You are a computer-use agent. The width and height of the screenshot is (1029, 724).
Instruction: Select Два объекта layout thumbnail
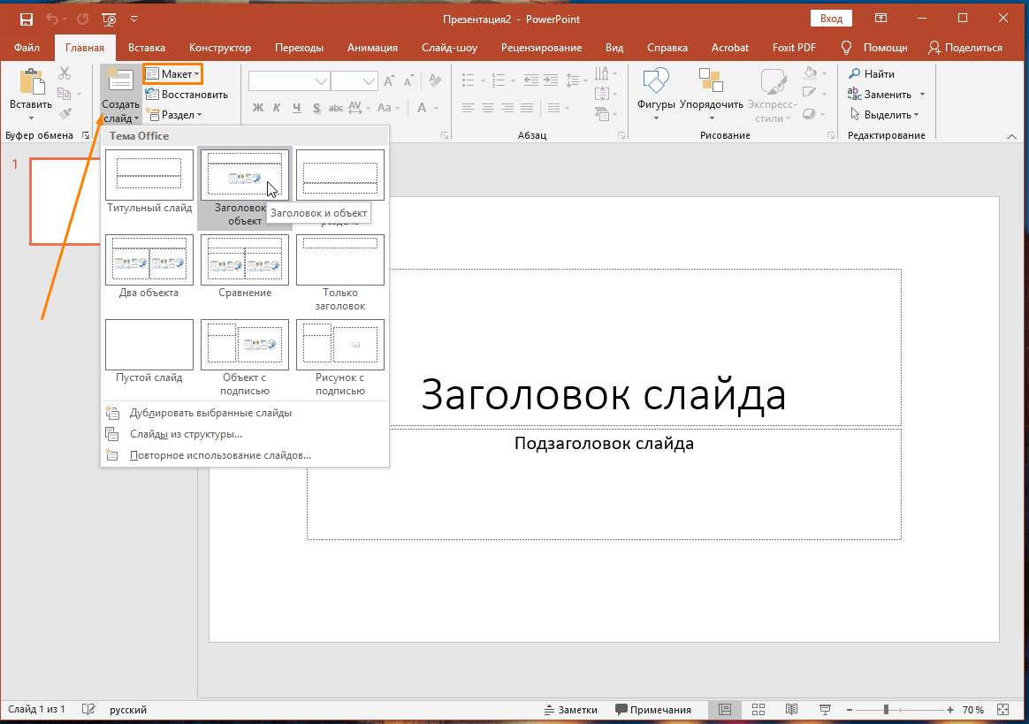[149, 260]
